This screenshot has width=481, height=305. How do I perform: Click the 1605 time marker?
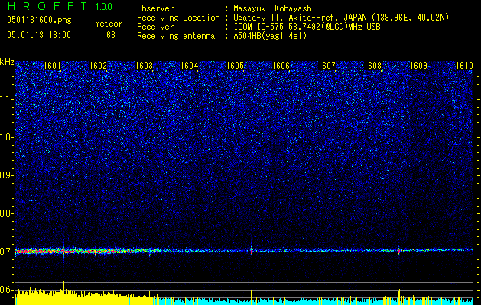coord(236,66)
